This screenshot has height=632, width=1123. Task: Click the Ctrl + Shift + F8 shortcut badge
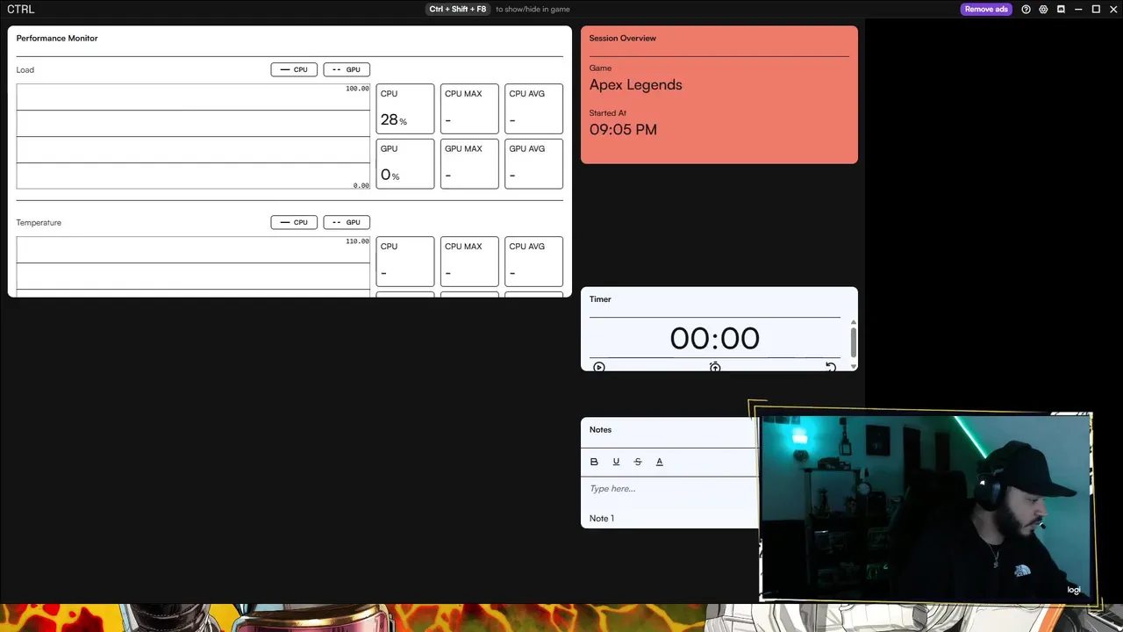[x=457, y=10]
